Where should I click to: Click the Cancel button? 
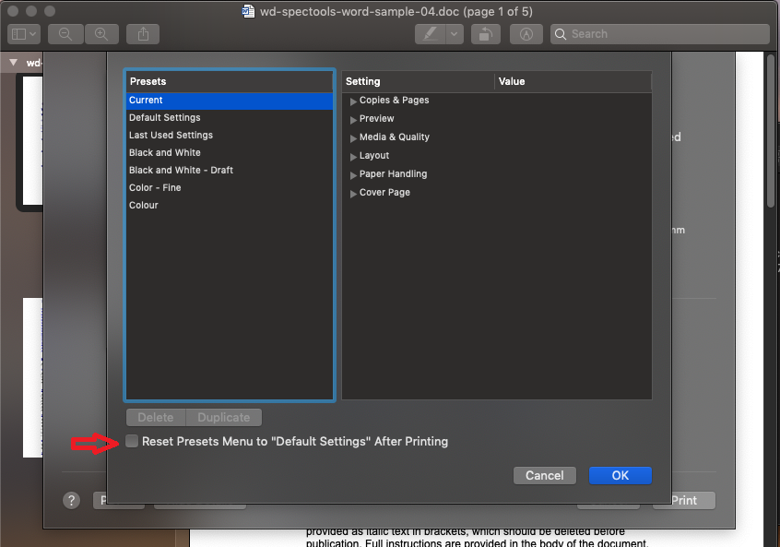[544, 475]
